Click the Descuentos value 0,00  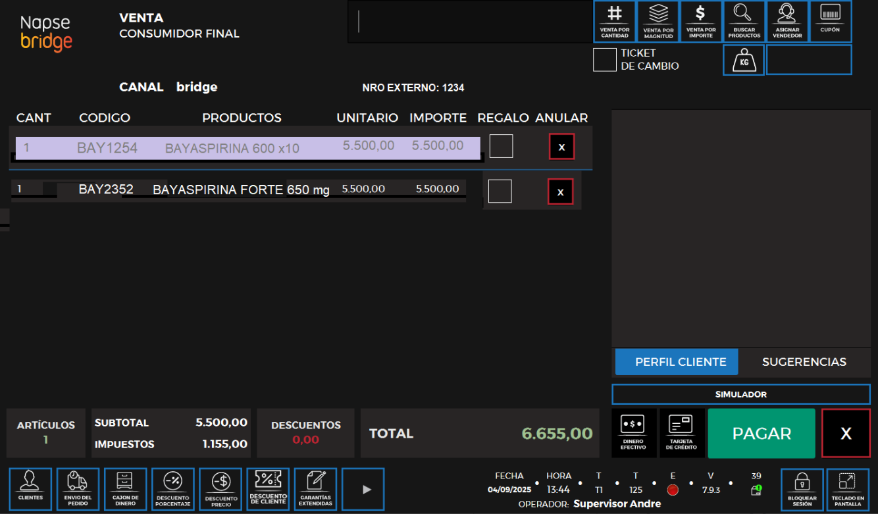(305, 440)
